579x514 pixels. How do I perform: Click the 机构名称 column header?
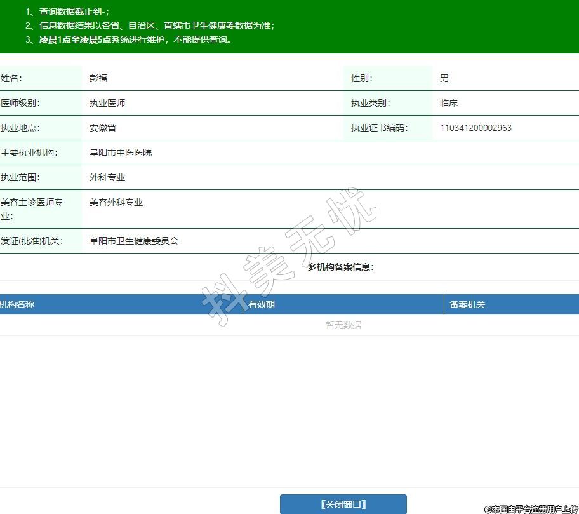pos(18,304)
